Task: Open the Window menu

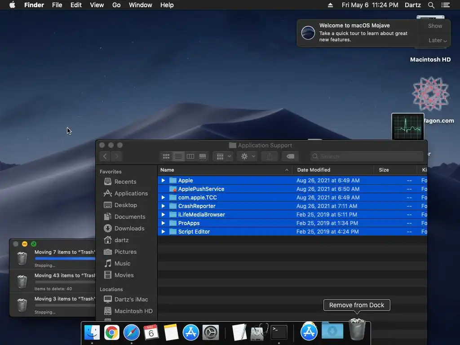Action: [141, 5]
